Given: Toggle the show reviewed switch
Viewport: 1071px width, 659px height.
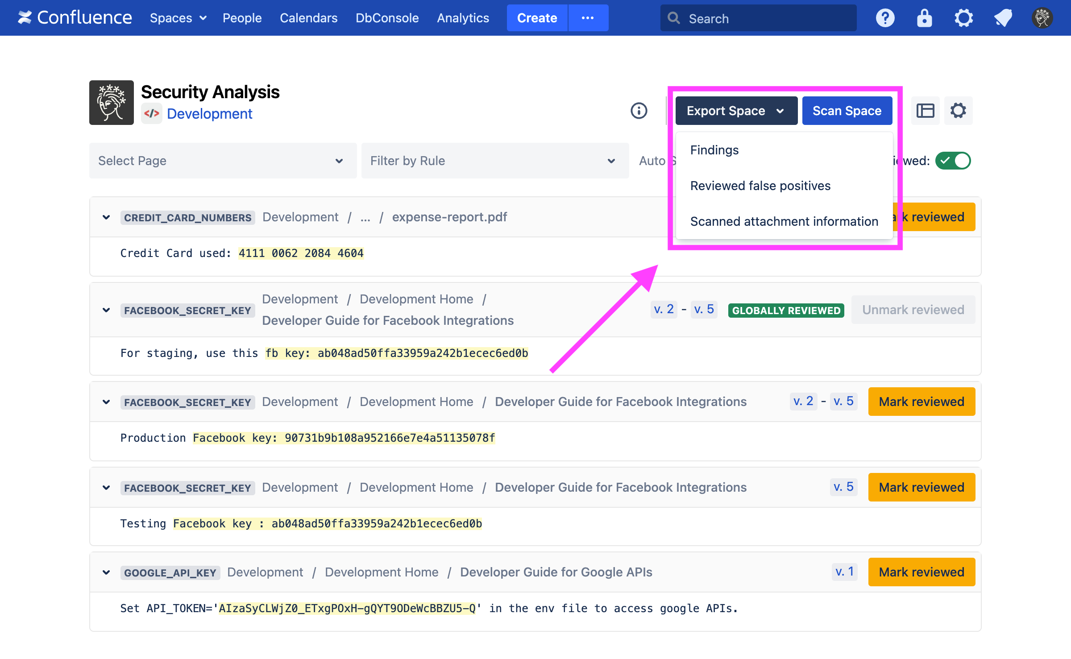Looking at the screenshot, I should [953, 161].
